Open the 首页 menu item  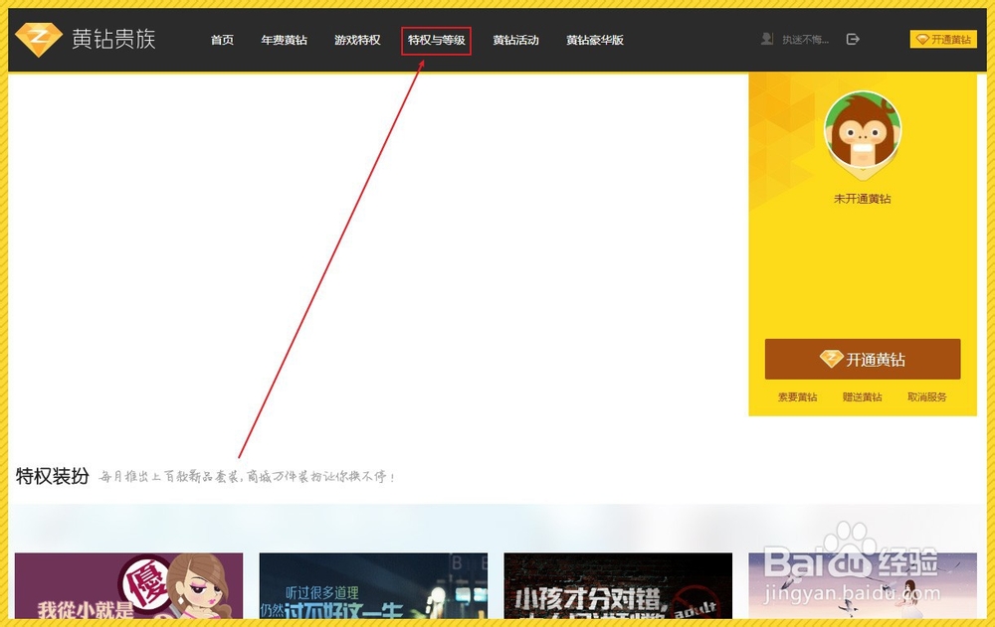222,40
